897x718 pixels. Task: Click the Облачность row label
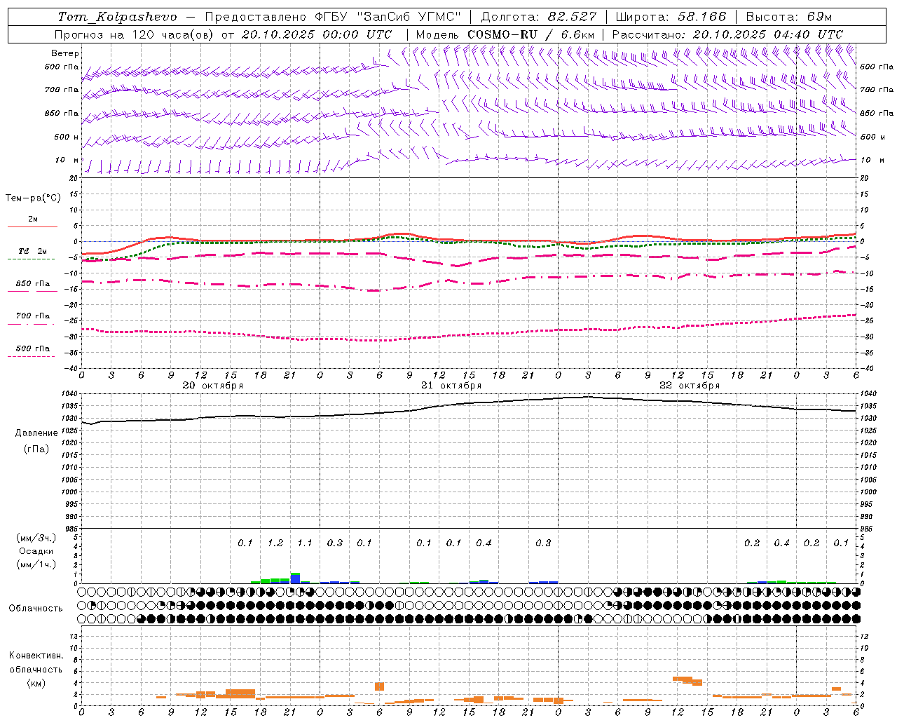[36, 609]
